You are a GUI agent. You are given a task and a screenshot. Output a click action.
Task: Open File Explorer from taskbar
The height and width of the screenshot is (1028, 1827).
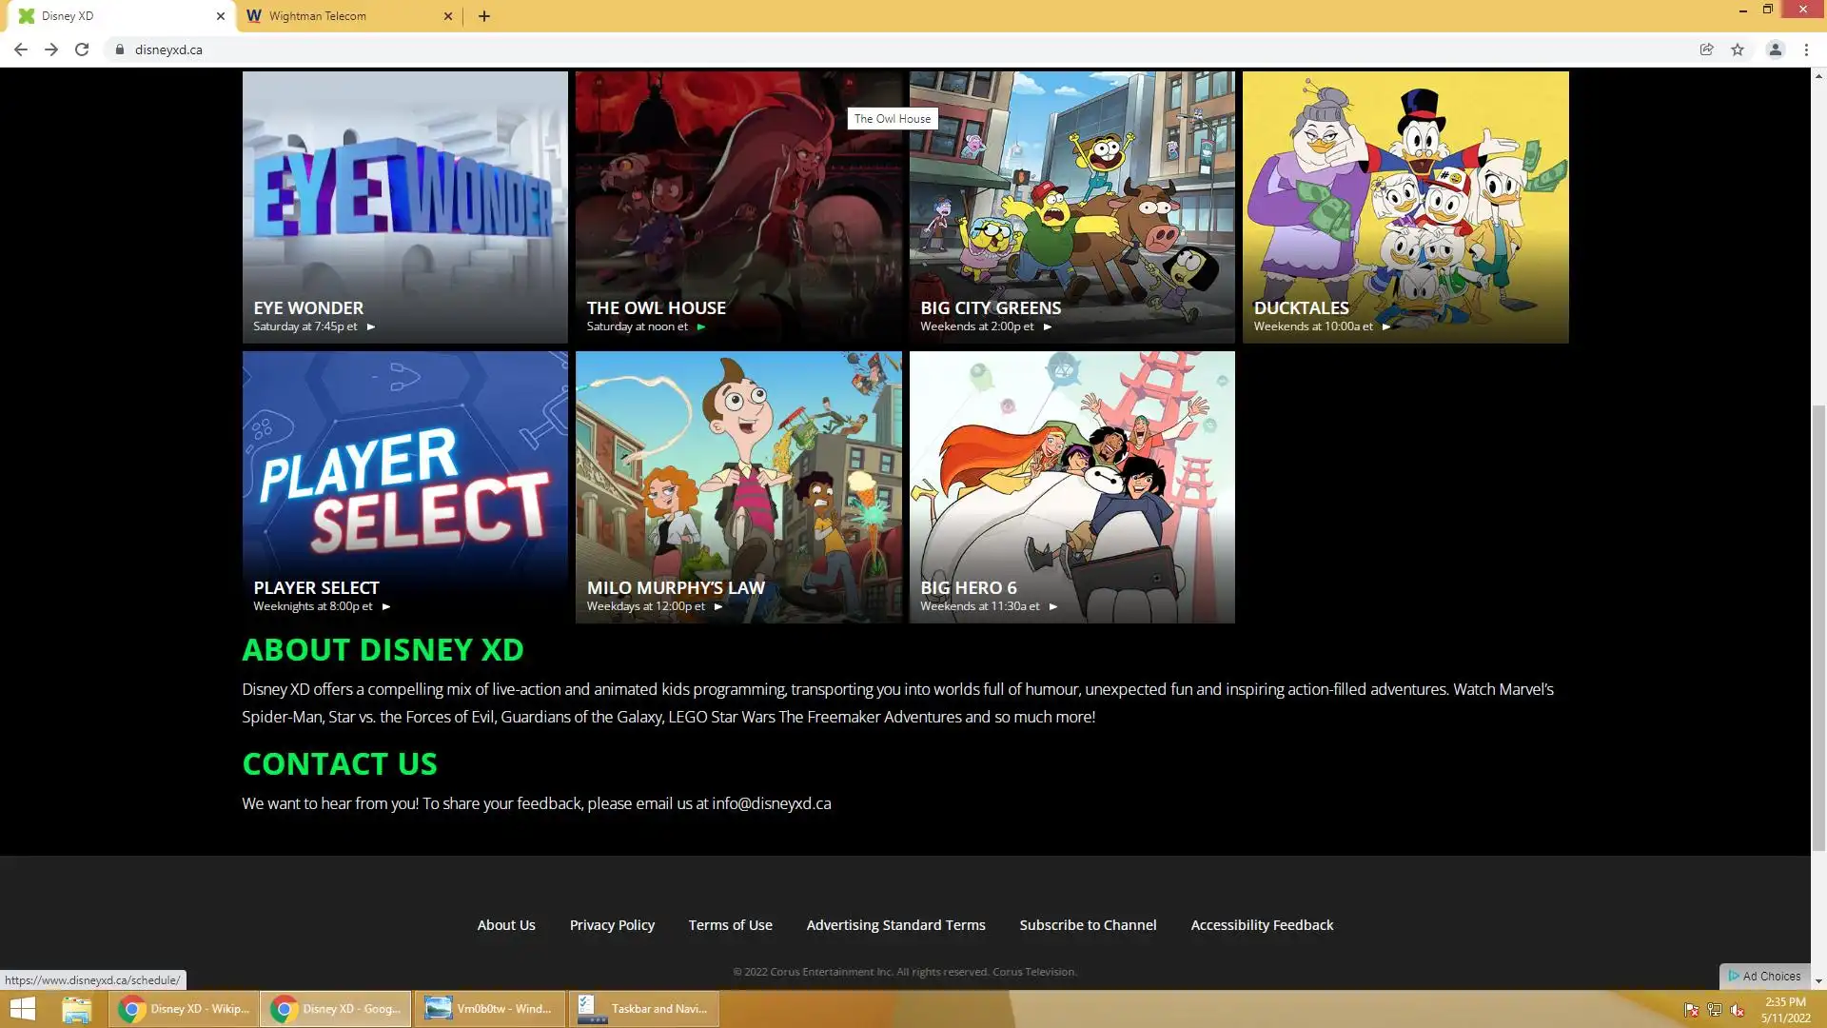pyautogui.click(x=76, y=1009)
